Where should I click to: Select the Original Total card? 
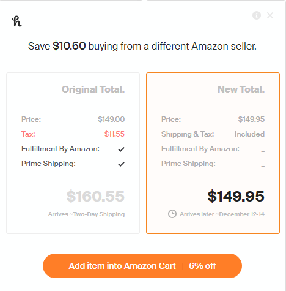click(x=73, y=153)
